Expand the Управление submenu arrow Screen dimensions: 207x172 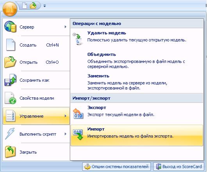click(65, 116)
